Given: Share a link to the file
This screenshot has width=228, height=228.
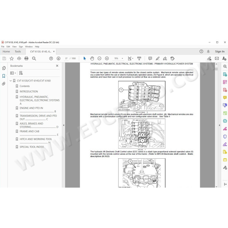Looking at the screenshot, I should pyautogui.click(x=209, y=58).
